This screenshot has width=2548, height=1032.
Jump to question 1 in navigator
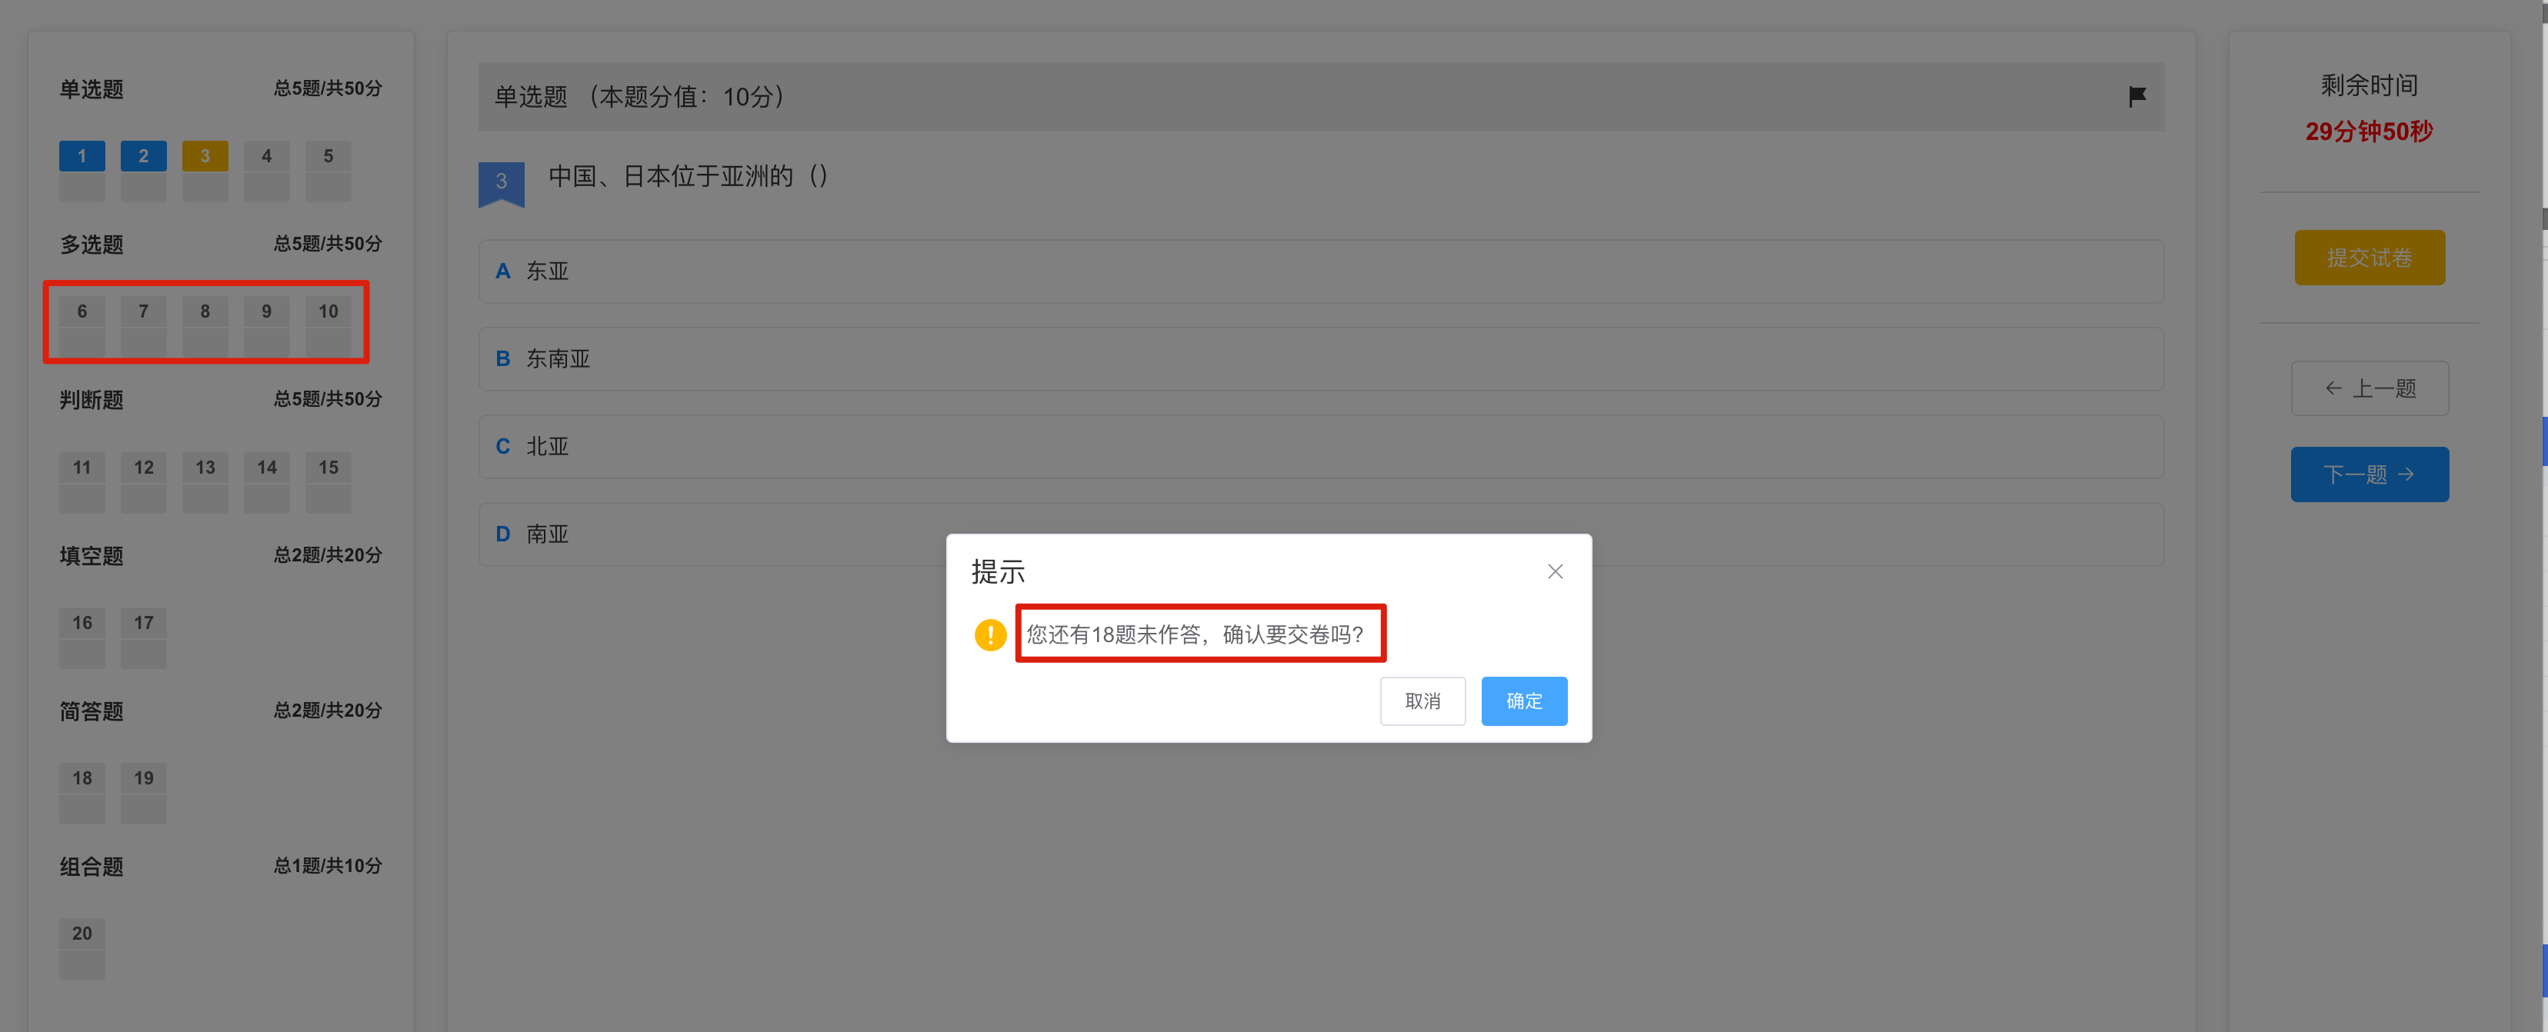click(x=82, y=170)
